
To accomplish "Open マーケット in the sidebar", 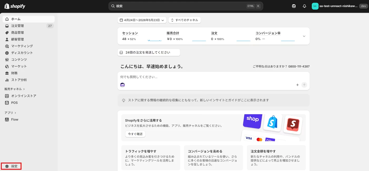I will click(x=28, y=66).
